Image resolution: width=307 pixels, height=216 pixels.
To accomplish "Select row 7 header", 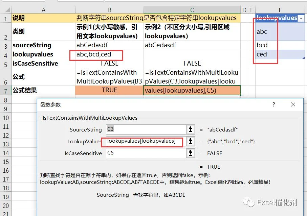I will 6,91.
